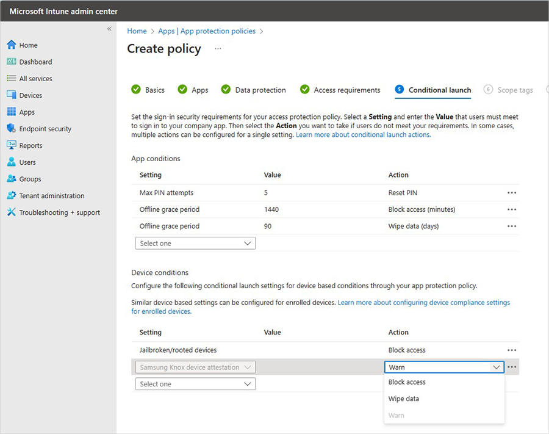Open Samsung Knox device attestation dropdown

click(x=195, y=367)
